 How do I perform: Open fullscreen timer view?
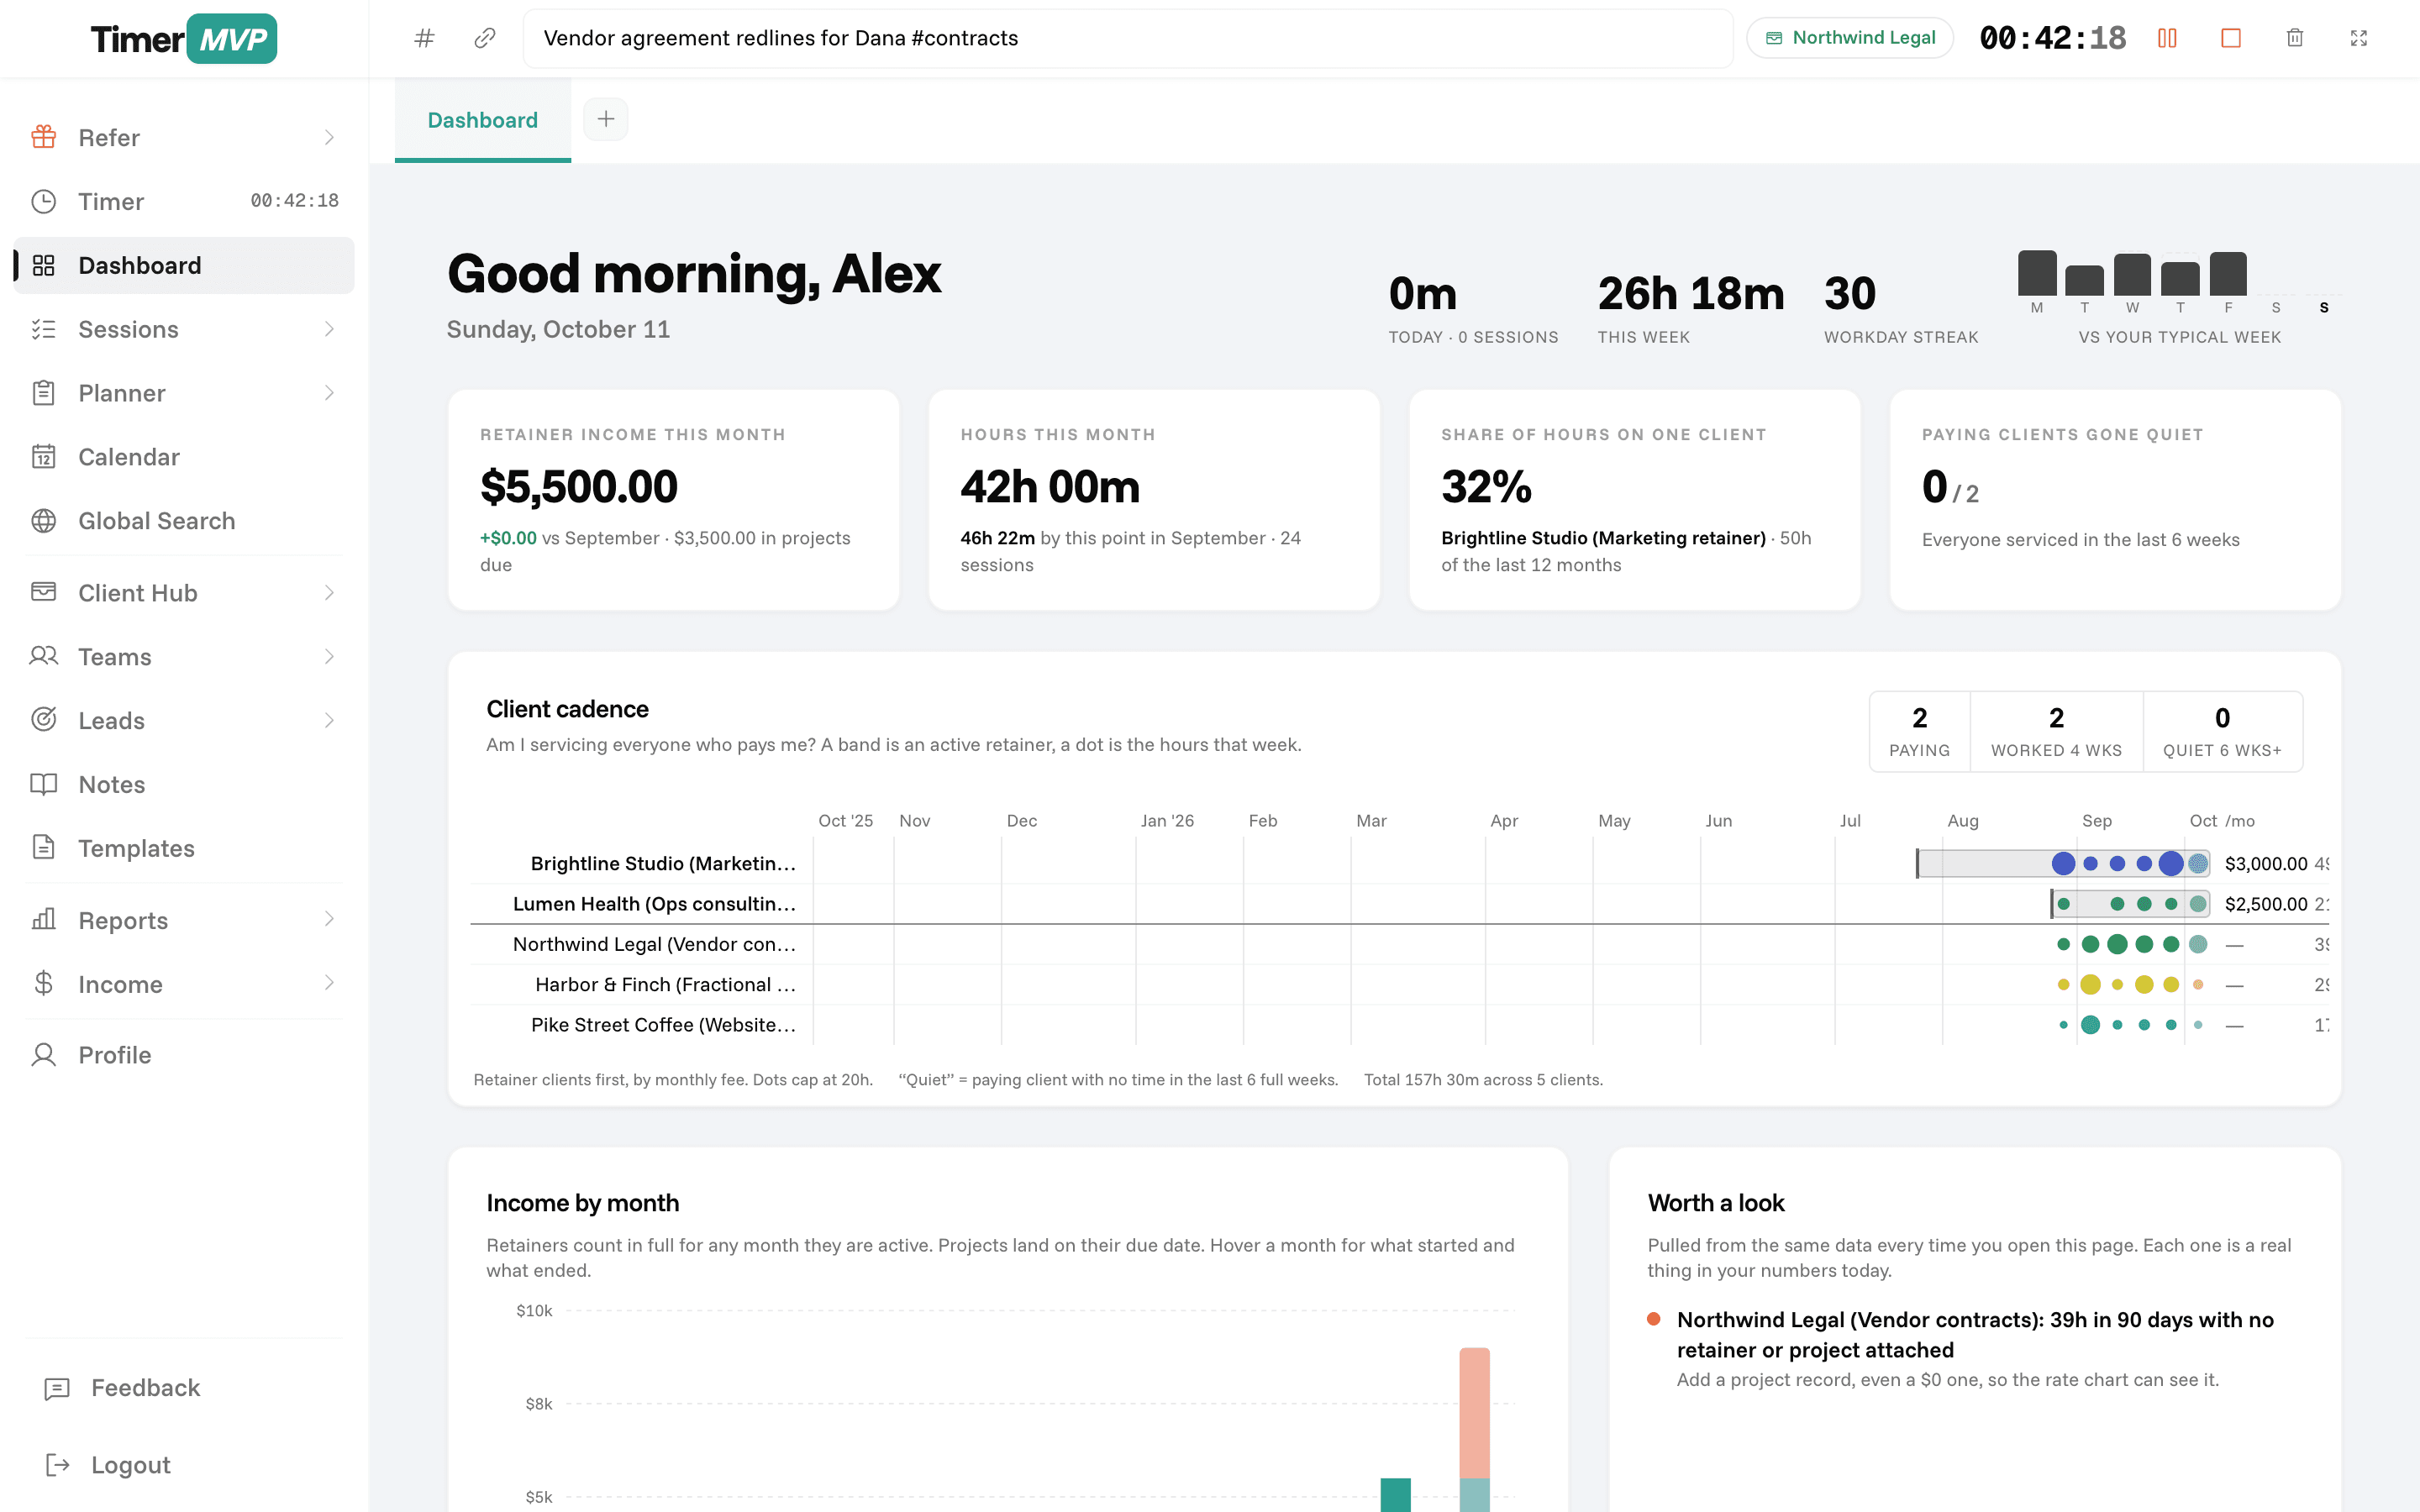(x=2359, y=38)
